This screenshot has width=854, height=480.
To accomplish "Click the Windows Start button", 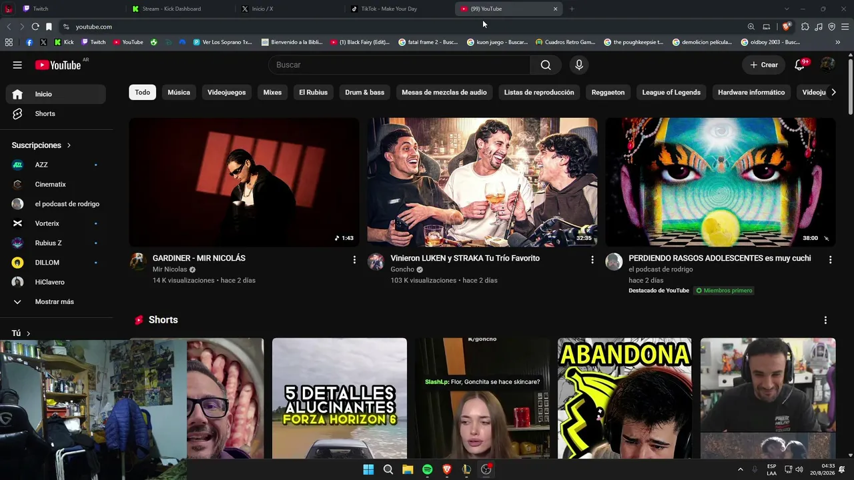I will click(x=368, y=469).
